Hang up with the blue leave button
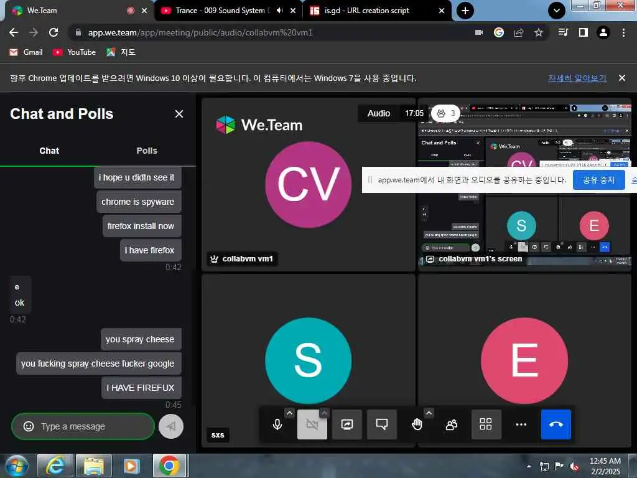 pyautogui.click(x=556, y=424)
